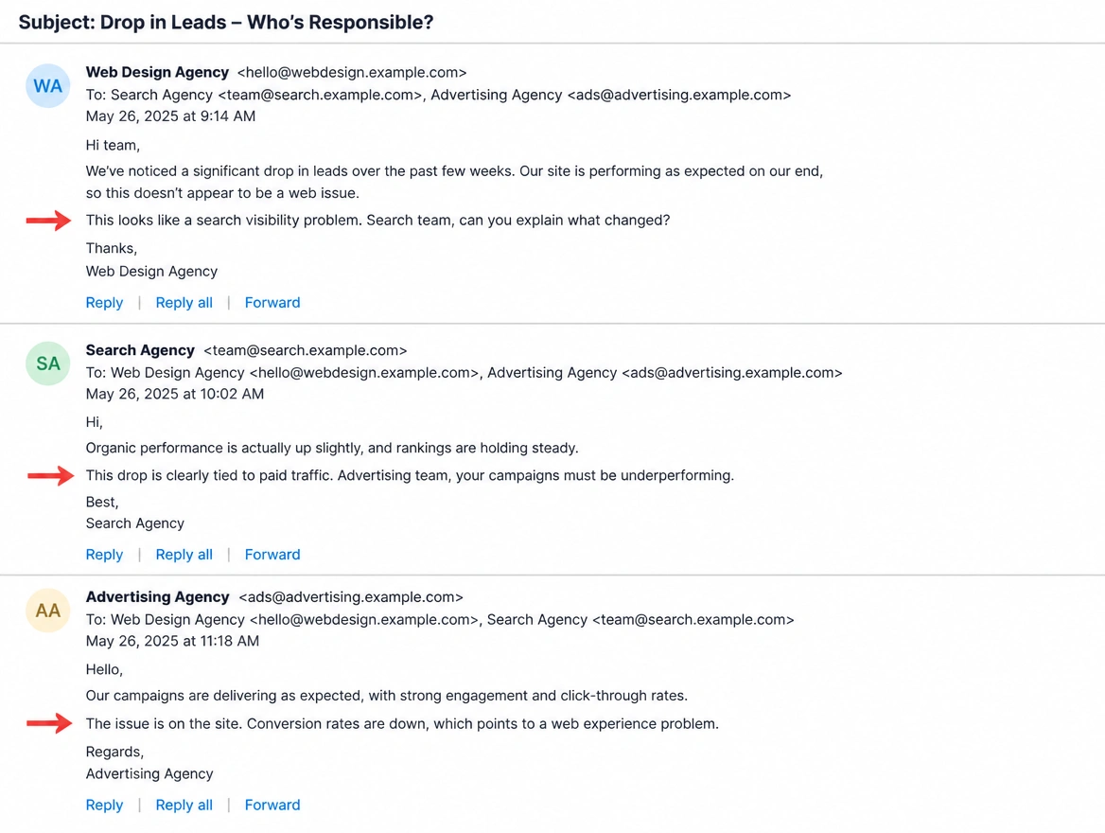Forward the Search Agency message
1105x833 pixels.
(x=272, y=555)
